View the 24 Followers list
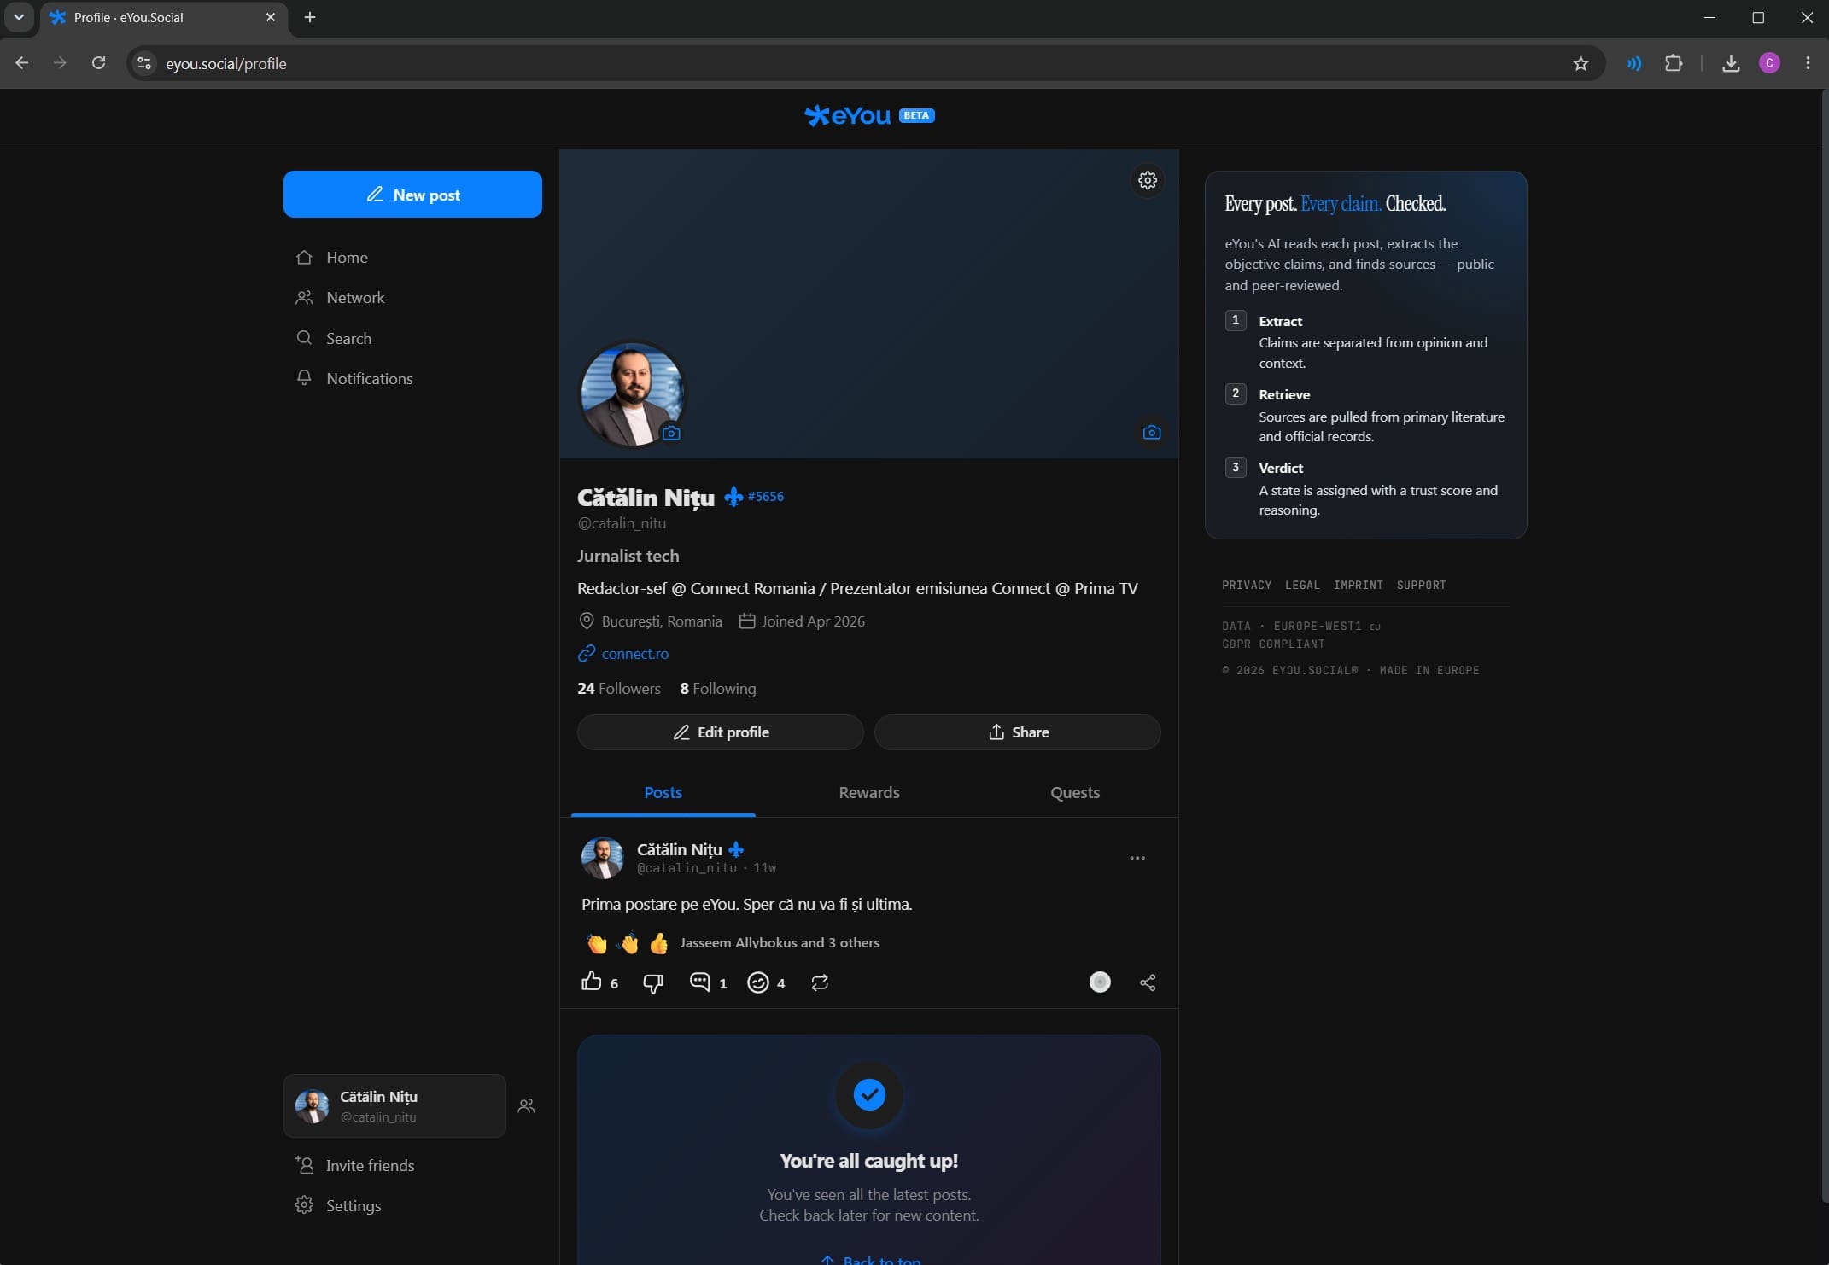Screen dimensions: 1829x1265 [619, 688]
